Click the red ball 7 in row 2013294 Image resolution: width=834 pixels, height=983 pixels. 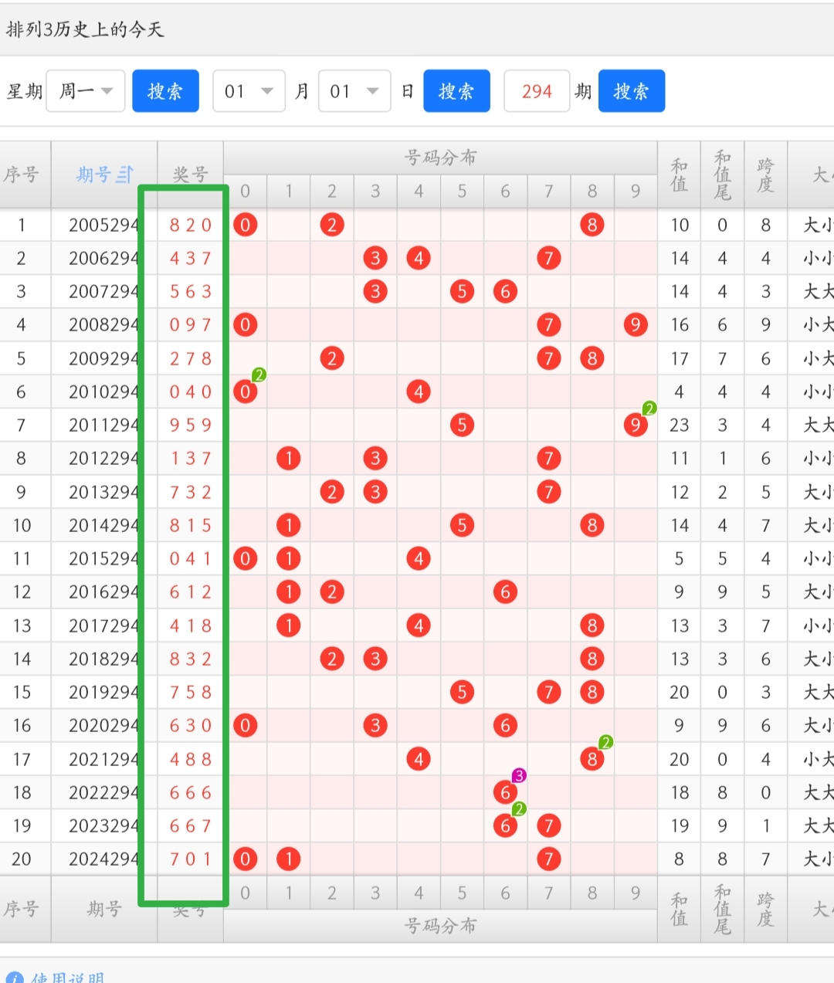click(548, 492)
